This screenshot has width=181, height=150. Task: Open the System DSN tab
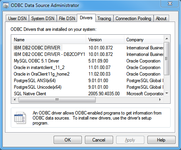tap(43, 19)
